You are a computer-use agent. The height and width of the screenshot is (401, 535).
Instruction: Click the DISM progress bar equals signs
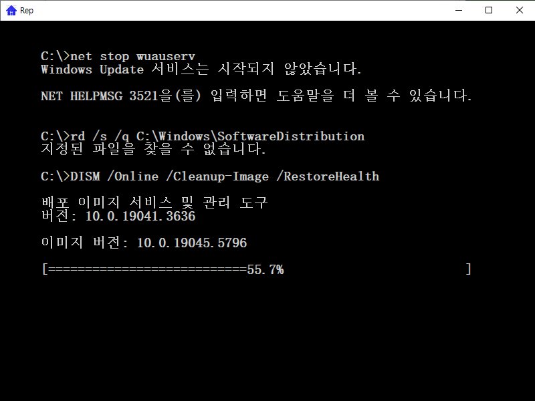(x=147, y=269)
